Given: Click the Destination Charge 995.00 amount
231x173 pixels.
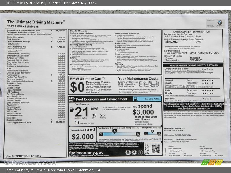Looking at the screenshot, I should [62, 119].
